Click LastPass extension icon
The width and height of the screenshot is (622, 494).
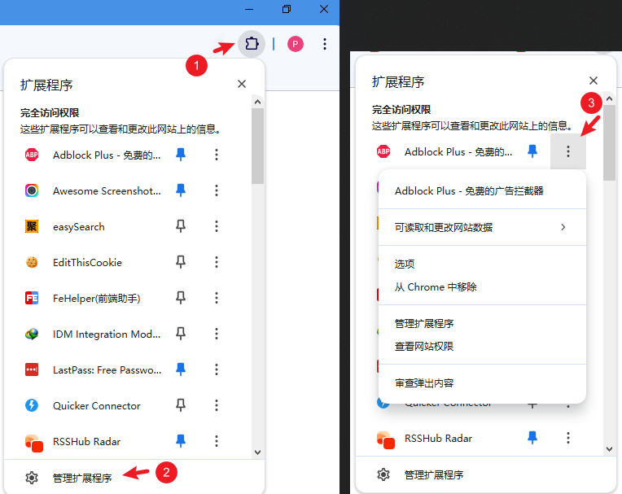click(32, 369)
